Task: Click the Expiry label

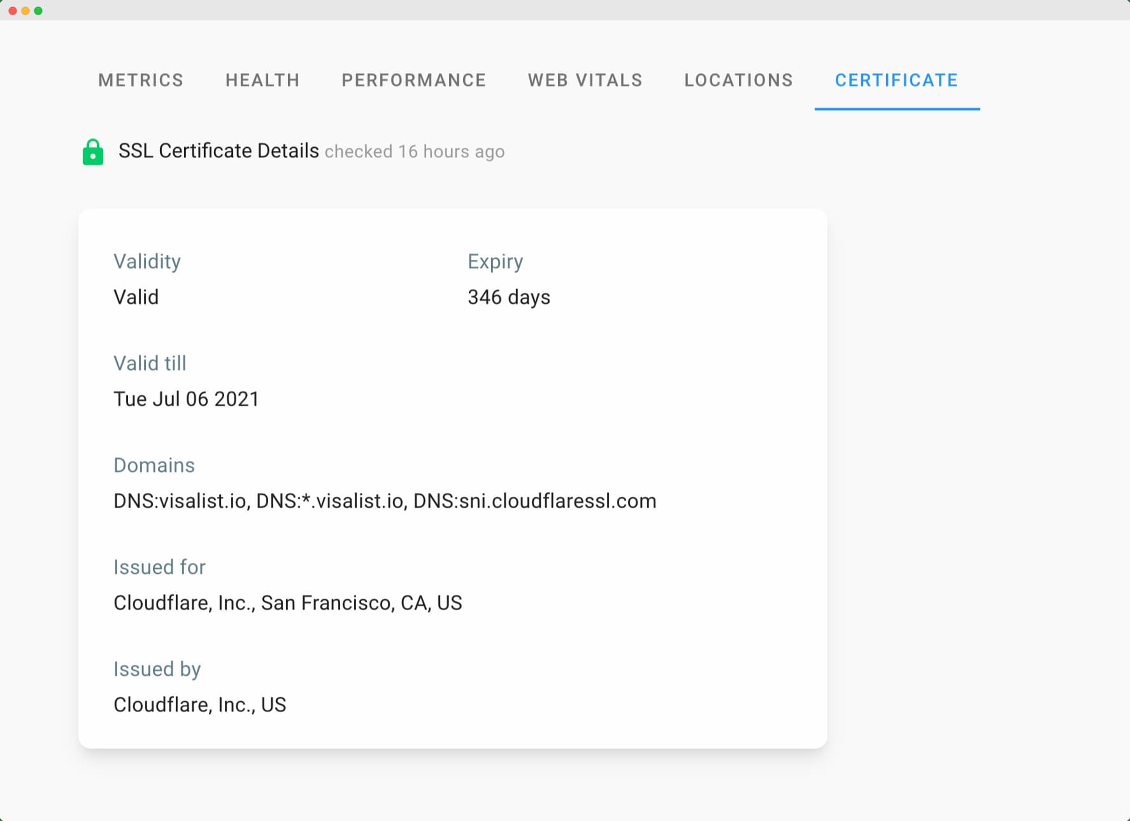Action: (x=496, y=262)
